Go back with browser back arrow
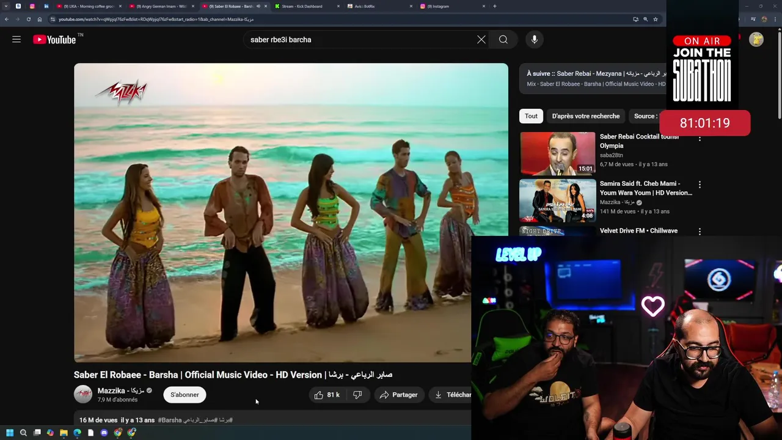The height and width of the screenshot is (440, 782). 6,19
